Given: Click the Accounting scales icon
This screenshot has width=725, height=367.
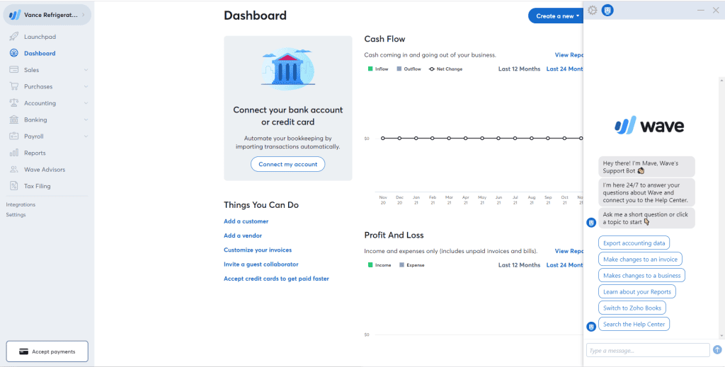Looking at the screenshot, I should [x=14, y=103].
